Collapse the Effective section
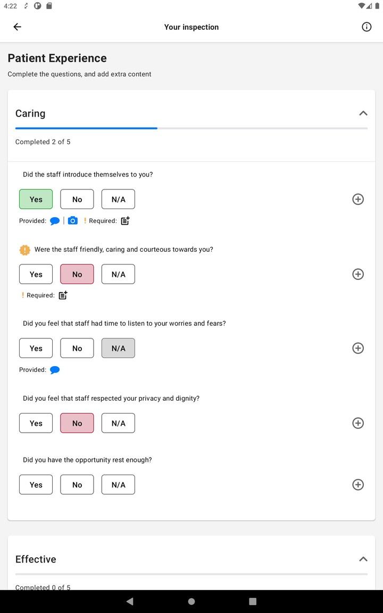The width and height of the screenshot is (383, 613). tap(363, 559)
